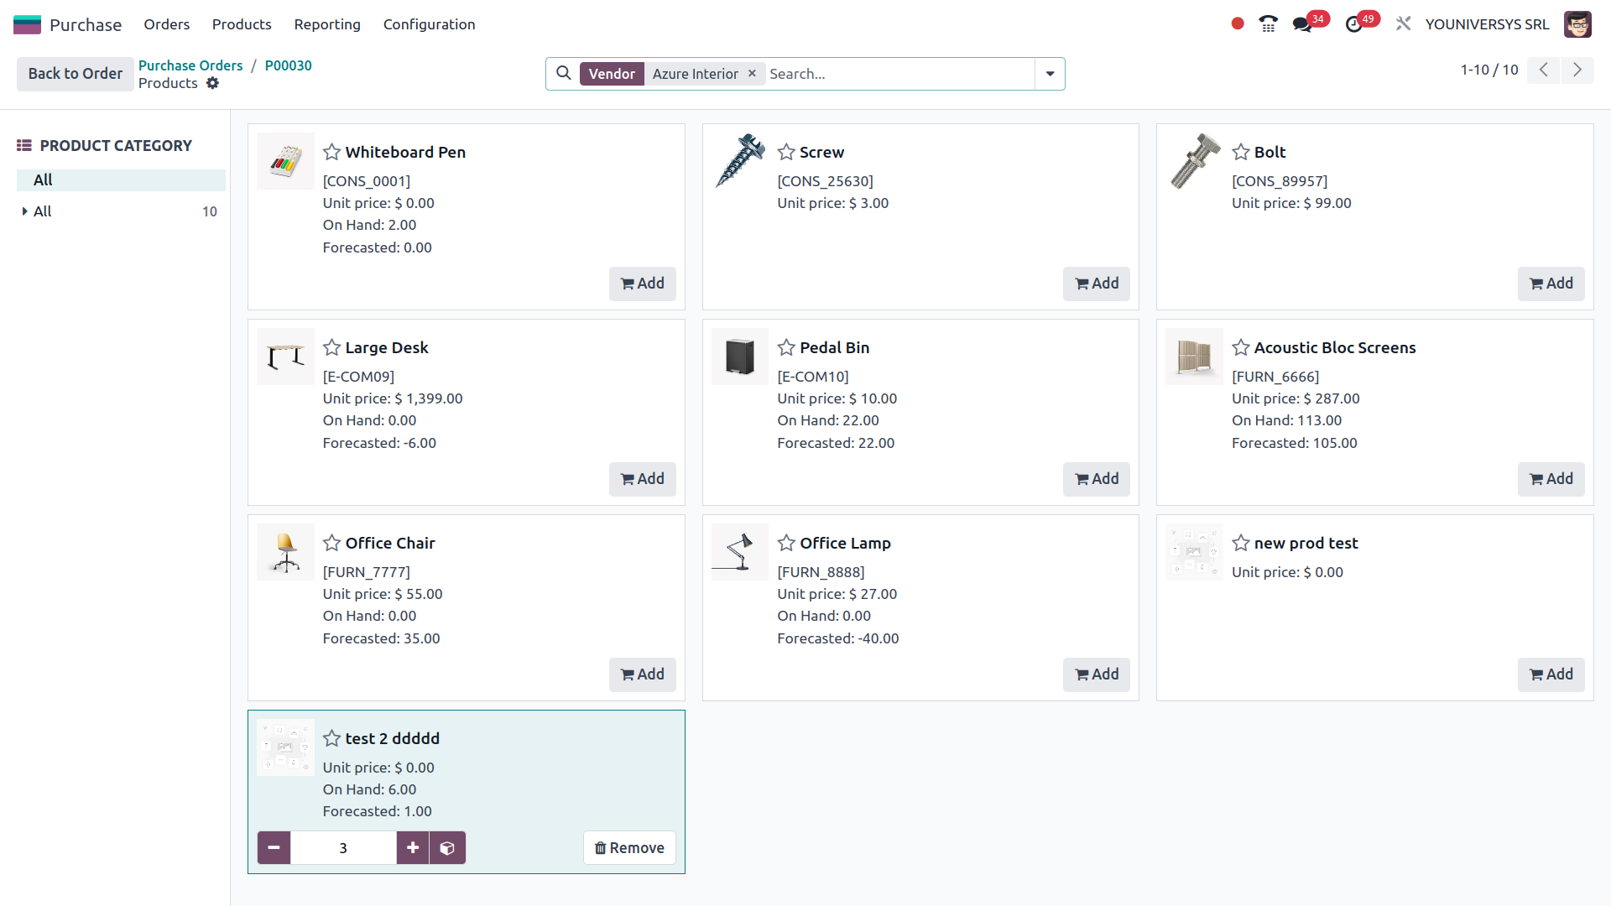This screenshot has height=906, width=1611.
Task: Favorite Acoustic Bloc Screens product
Action: click(1241, 347)
